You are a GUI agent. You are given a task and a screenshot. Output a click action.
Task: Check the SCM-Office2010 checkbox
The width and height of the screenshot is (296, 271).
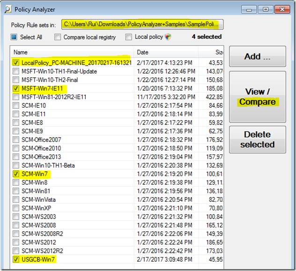[x=16, y=148]
